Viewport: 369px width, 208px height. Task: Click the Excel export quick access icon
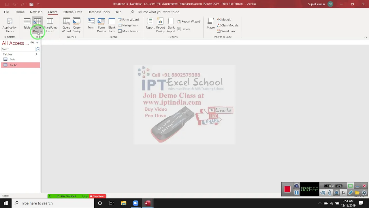coord(31,4)
